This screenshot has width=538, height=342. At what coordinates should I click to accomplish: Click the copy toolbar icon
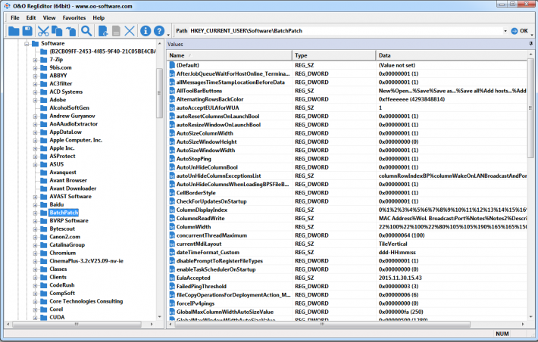(57, 31)
